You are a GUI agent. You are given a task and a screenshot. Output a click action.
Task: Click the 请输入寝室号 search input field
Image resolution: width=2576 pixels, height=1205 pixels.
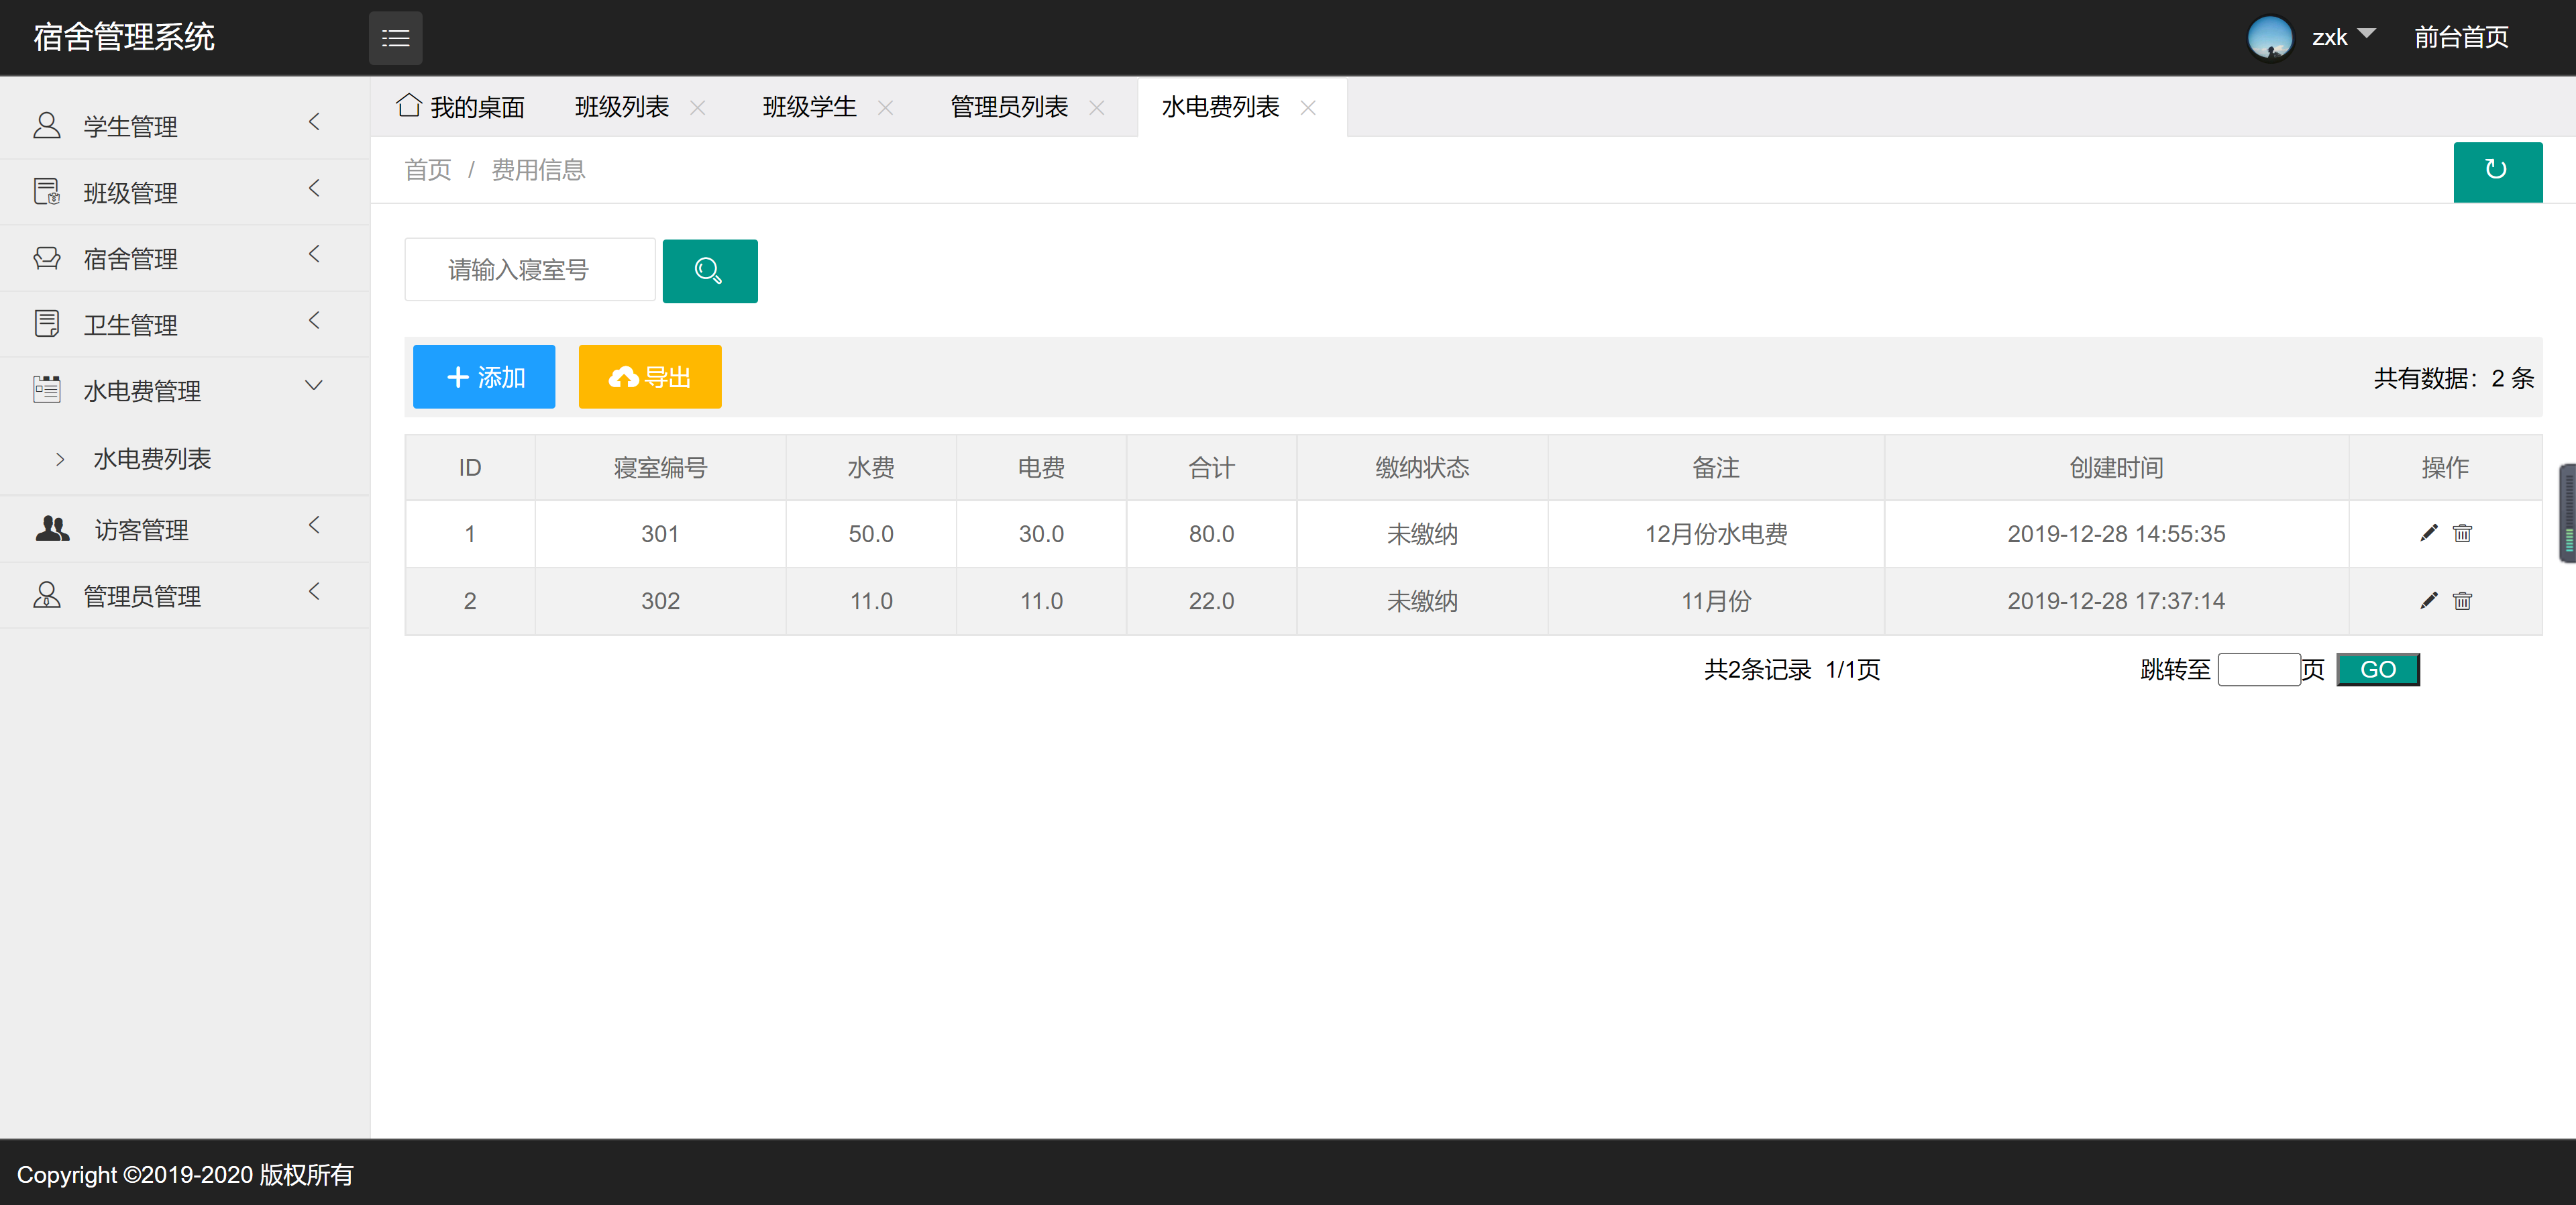pyautogui.click(x=529, y=269)
